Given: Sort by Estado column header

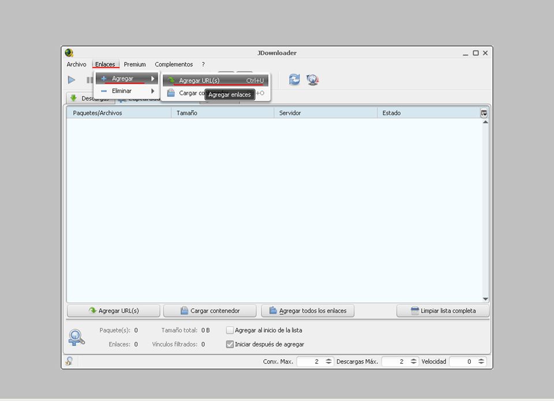Looking at the screenshot, I should point(429,113).
